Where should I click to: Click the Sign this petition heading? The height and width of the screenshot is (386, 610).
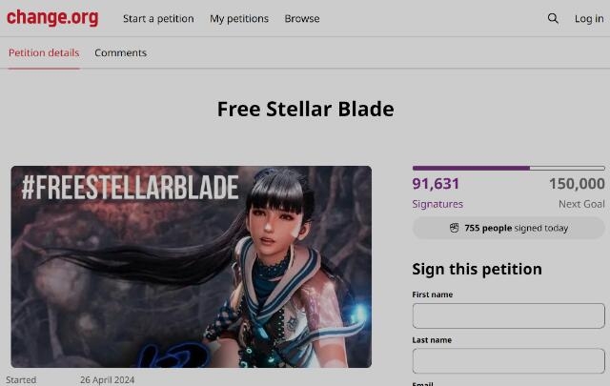click(477, 270)
